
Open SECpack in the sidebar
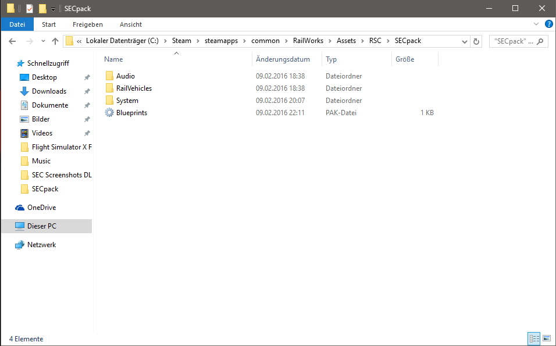pos(45,189)
